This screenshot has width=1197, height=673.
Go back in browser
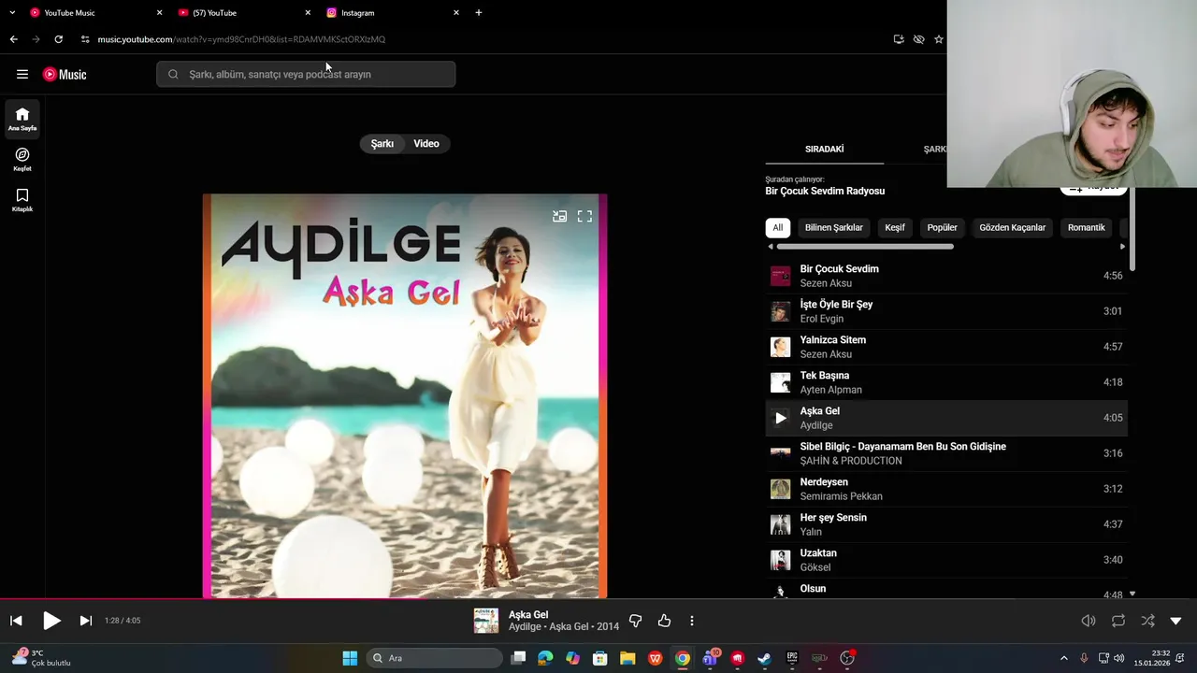[x=13, y=39]
